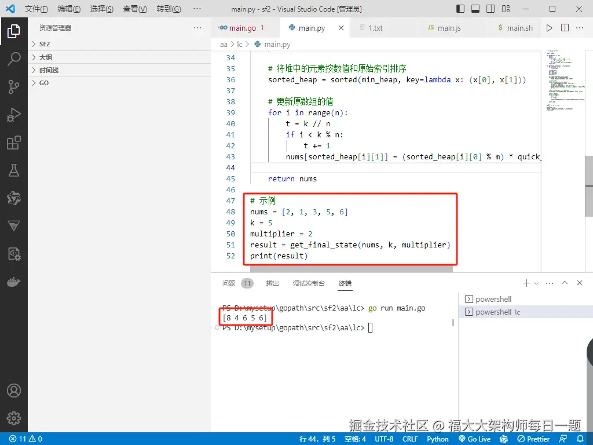The image size is (593, 445).
Task: Expand the SF2 folder section
Action: point(119,44)
